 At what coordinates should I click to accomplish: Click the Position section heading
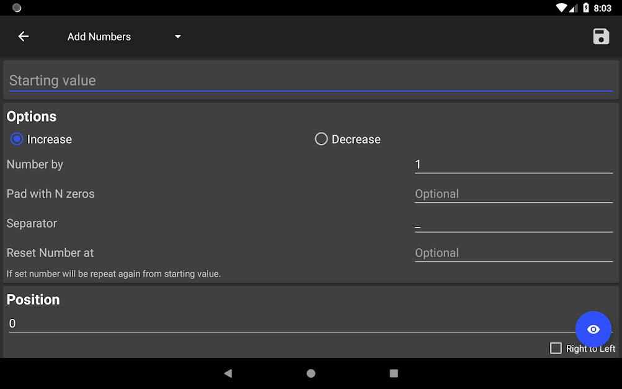click(x=33, y=300)
